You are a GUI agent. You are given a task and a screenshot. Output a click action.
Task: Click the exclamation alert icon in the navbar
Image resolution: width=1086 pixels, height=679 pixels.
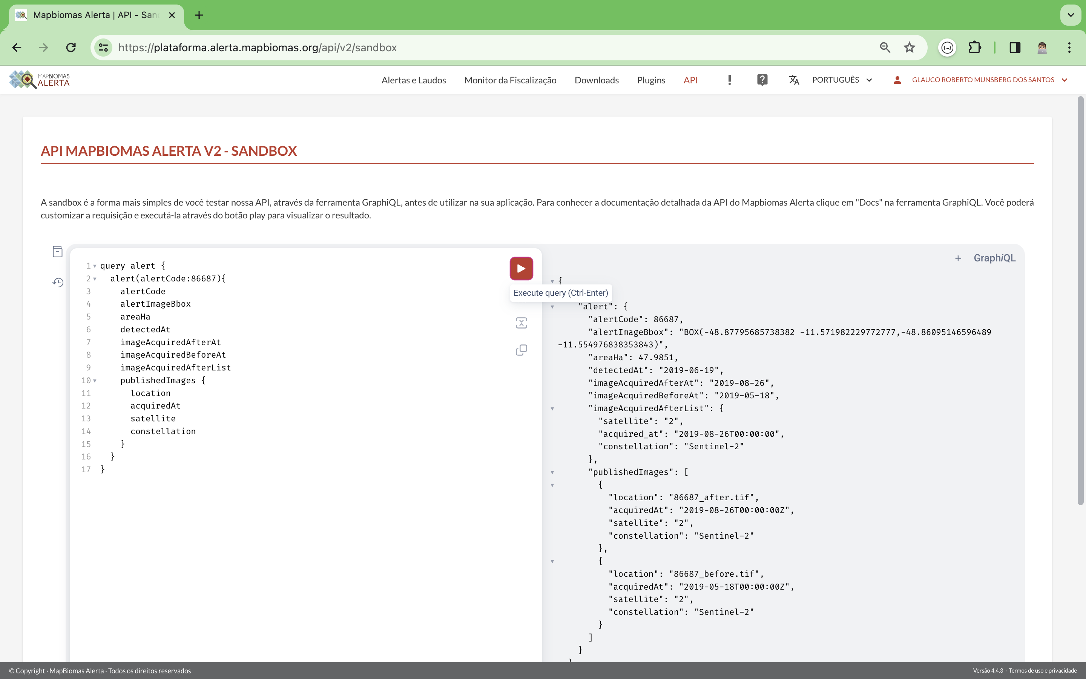coord(730,80)
